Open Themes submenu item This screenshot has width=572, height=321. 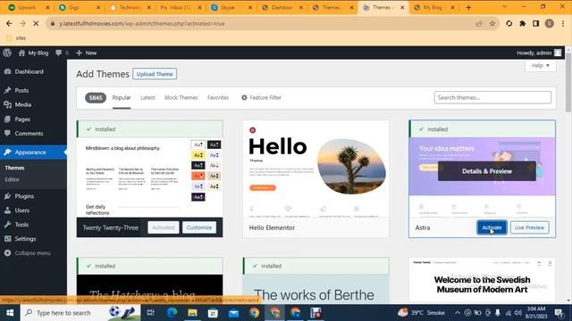[14, 168]
